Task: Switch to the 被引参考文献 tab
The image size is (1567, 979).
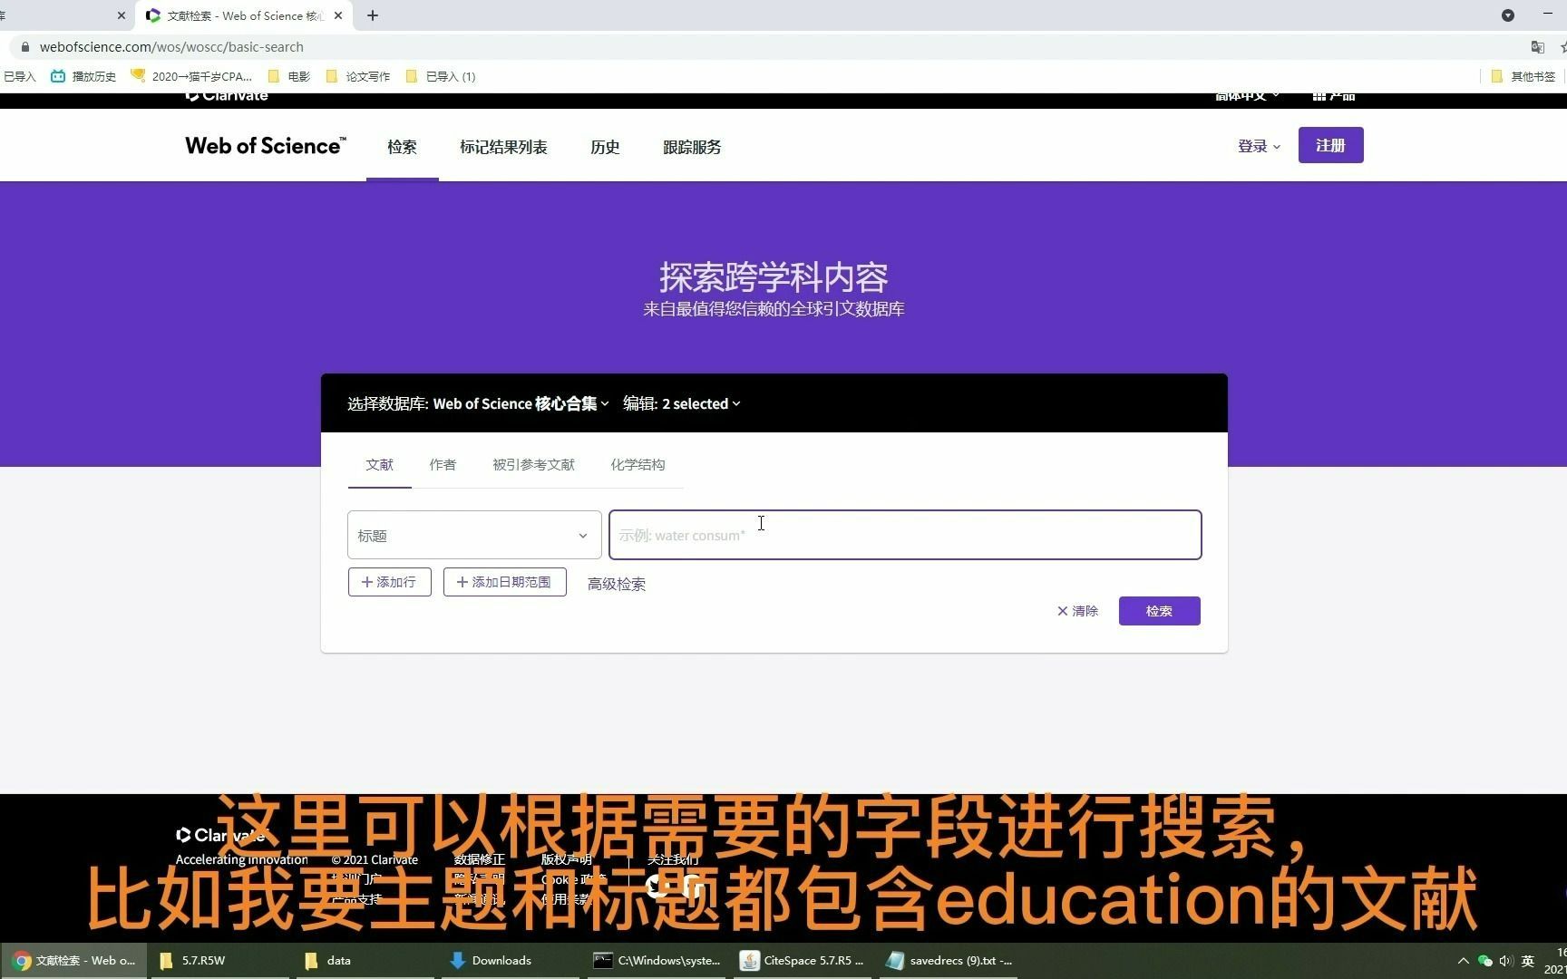Action: click(533, 465)
